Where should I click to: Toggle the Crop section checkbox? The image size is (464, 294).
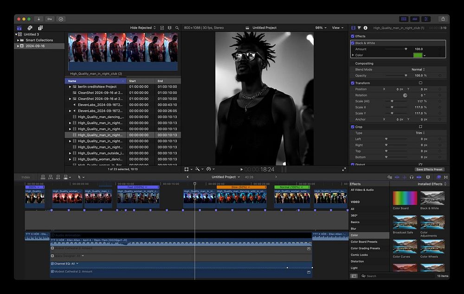click(353, 127)
